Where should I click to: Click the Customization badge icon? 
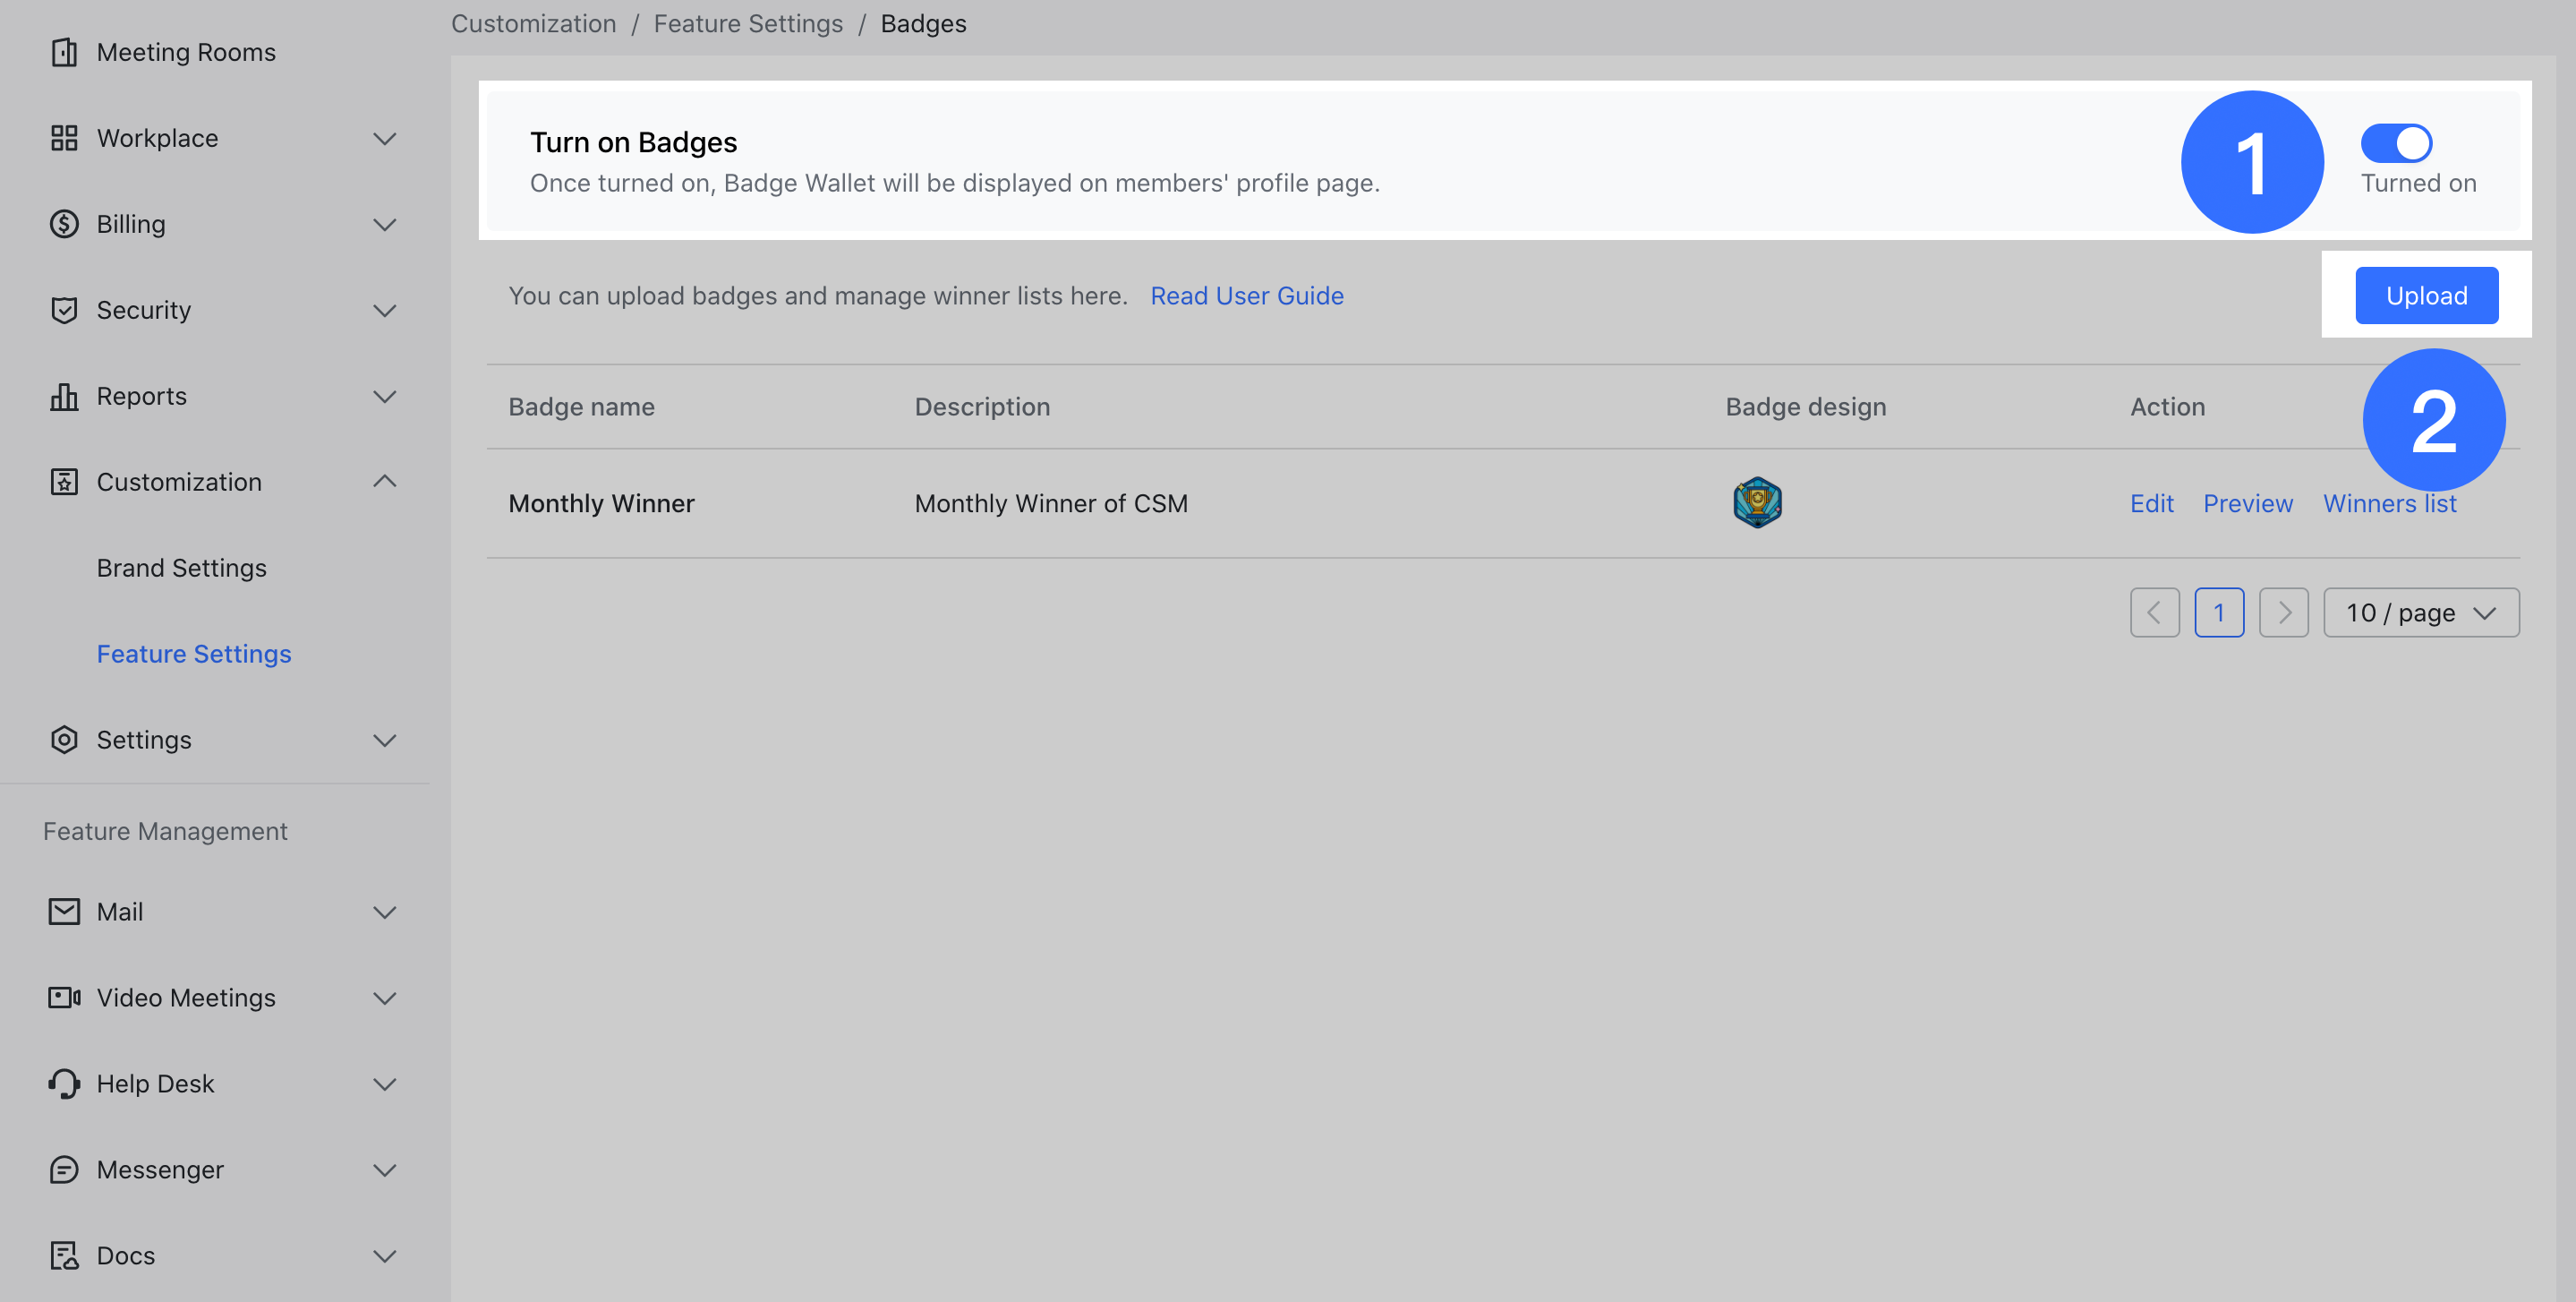coord(64,482)
